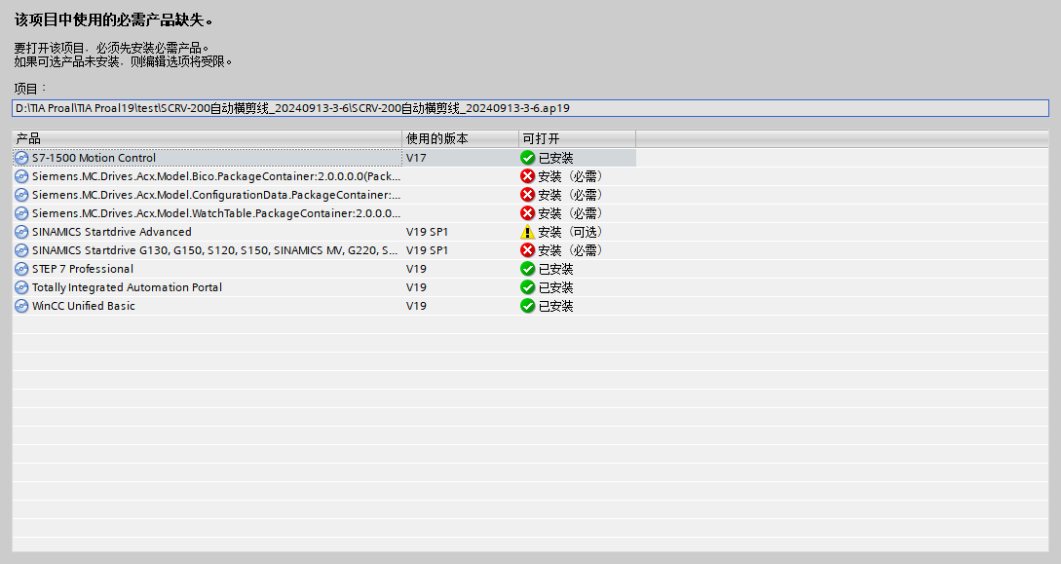Screen dimensions: 1061x564
Task: Click the S7-1500 Motion Control product icon
Action: pos(21,158)
